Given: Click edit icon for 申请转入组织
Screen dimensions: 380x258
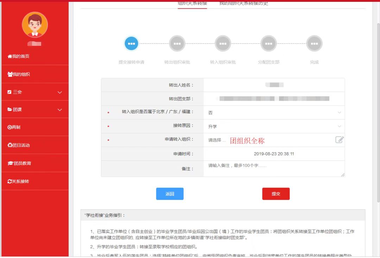Looking at the screenshot, I should coord(339,140).
